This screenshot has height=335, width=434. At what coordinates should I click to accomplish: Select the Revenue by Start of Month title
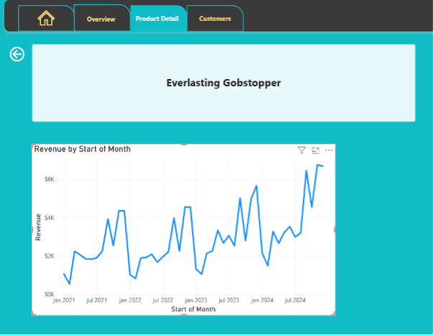click(82, 149)
